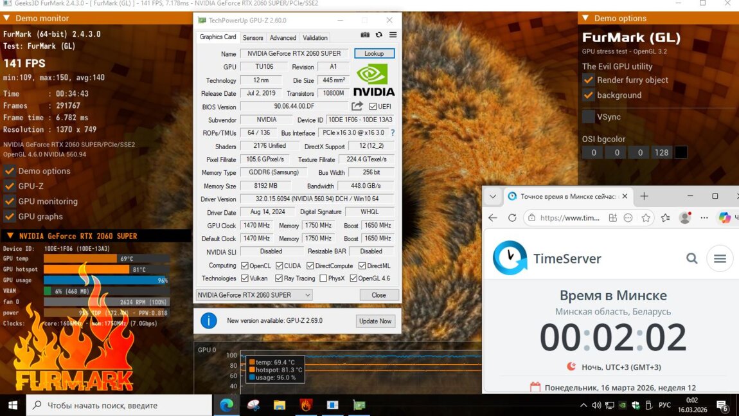This screenshot has height=416, width=739.
Task: Toggle the VSync checkbox
Action: (x=588, y=117)
